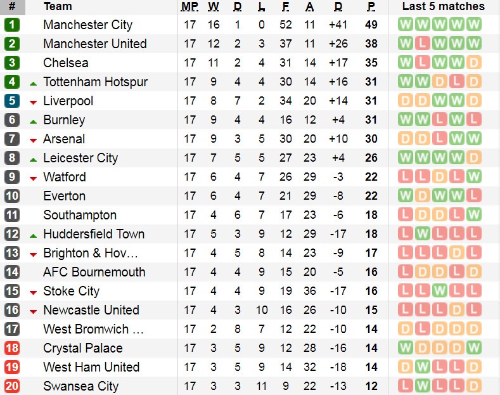Click red down arrow beside Liverpool
The width and height of the screenshot is (500, 395).
(x=33, y=102)
